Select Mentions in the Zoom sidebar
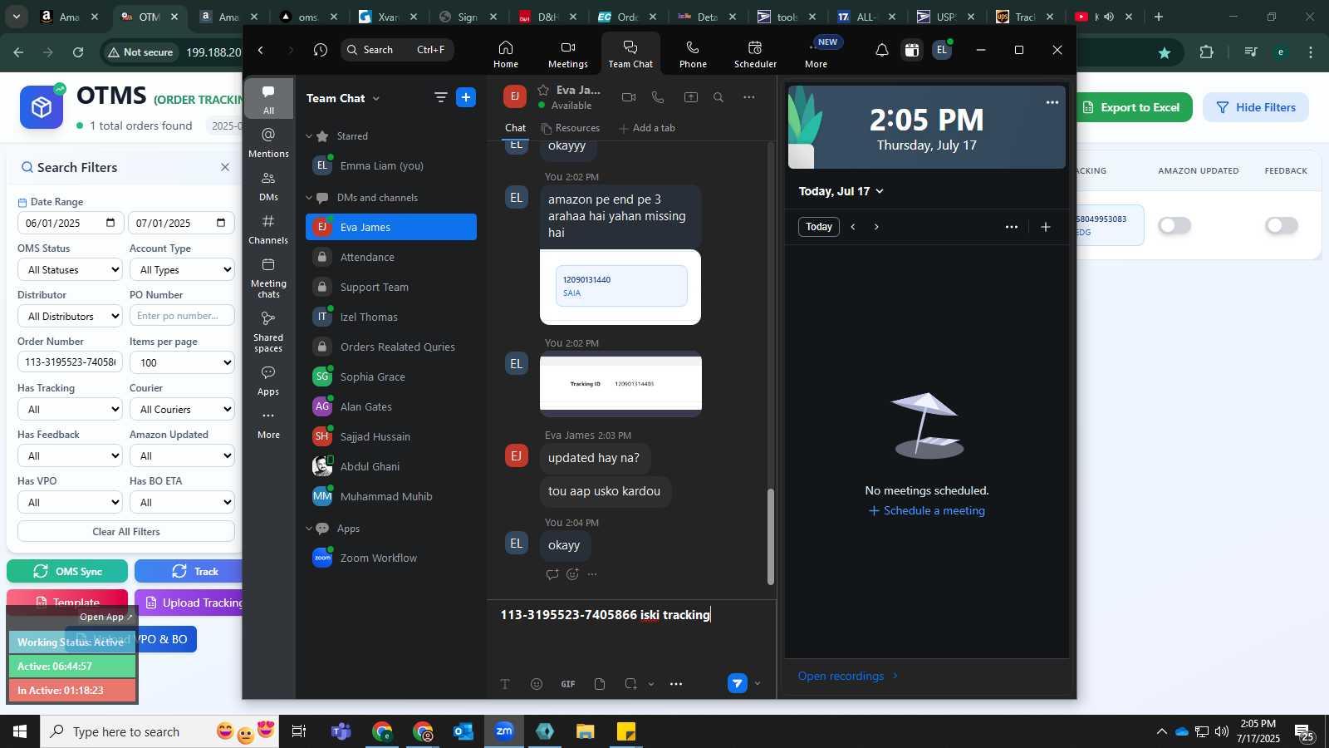This screenshot has width=1329, height=748. [268, 143]
